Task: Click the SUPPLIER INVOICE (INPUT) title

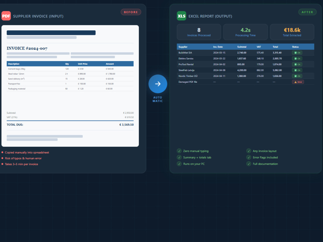Action: pyautogui.click(x=38, y=16)
